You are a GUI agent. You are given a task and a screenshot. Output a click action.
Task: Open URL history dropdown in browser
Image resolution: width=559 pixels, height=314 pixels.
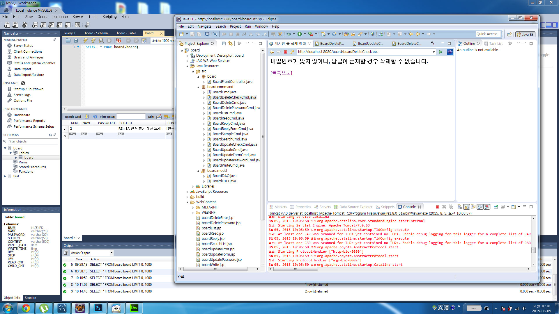click(434, 52)
